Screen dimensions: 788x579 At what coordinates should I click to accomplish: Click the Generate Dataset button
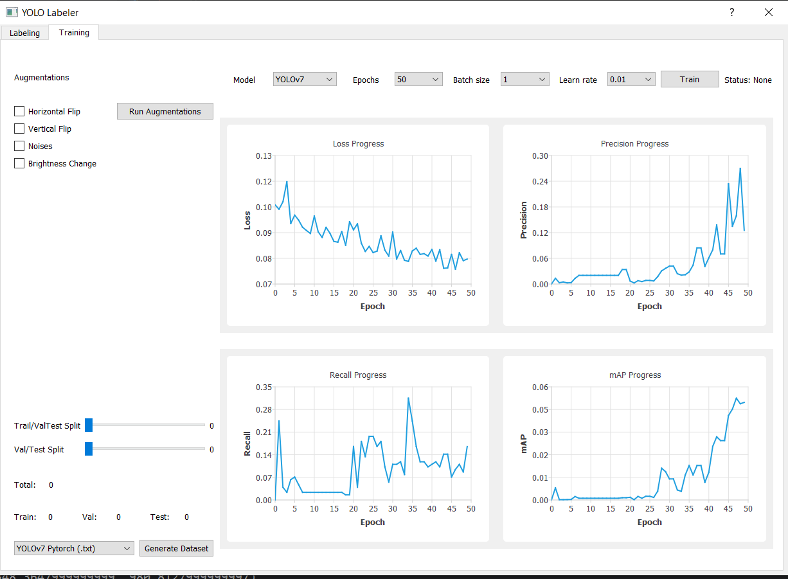(176, 548)
